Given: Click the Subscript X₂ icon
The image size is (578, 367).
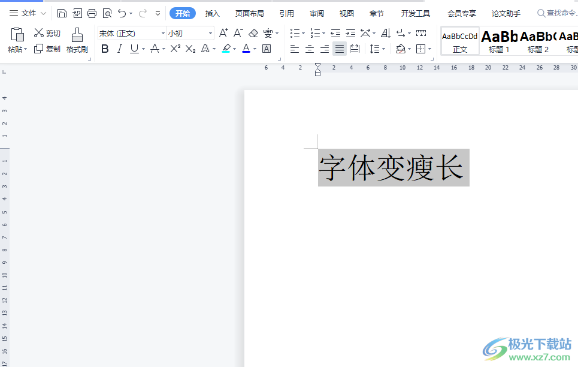Looking at the screenshot, I should click(190, 49).
